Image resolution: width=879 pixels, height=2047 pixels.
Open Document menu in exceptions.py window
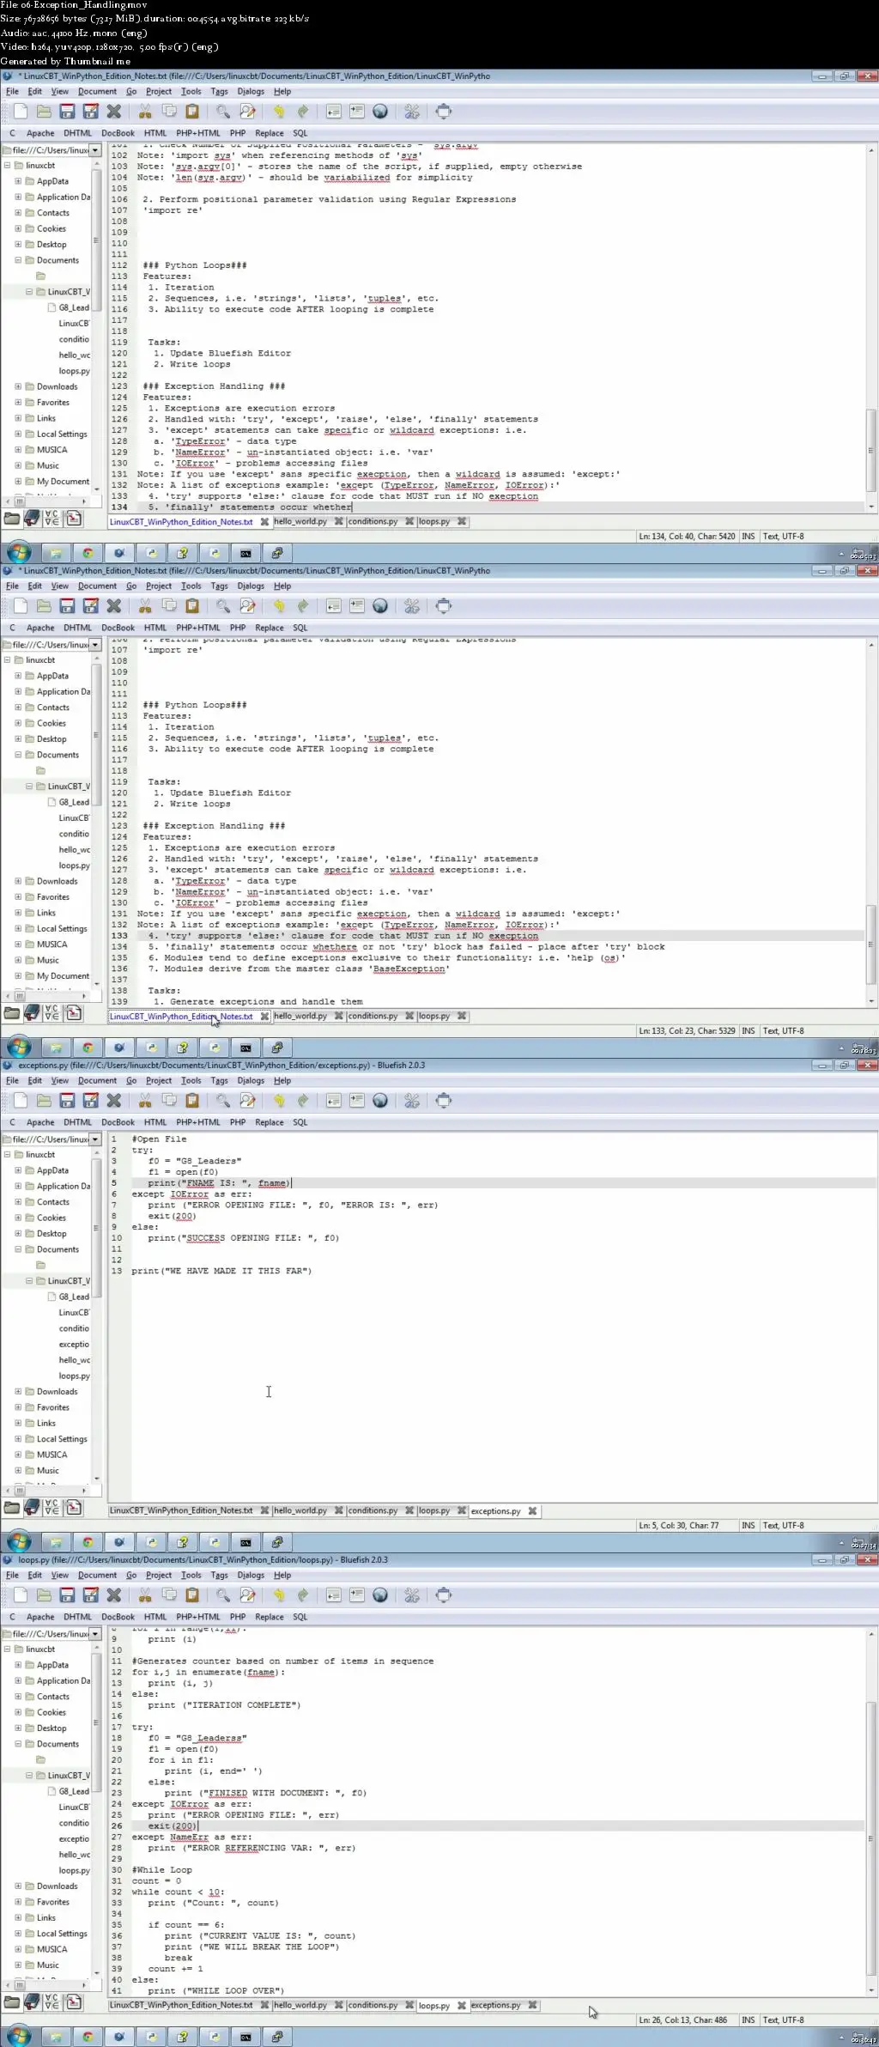97,1080
